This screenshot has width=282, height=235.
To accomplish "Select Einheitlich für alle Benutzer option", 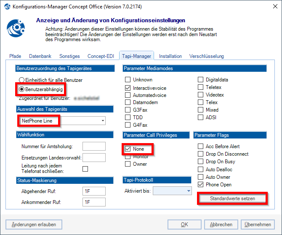I will [x=22, y=80].
